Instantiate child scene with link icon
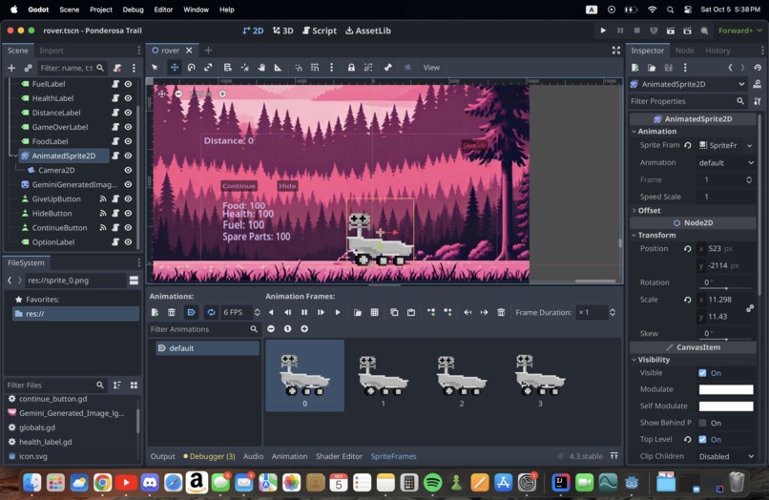This screenshot has width=769, height=500. [28, 68]
